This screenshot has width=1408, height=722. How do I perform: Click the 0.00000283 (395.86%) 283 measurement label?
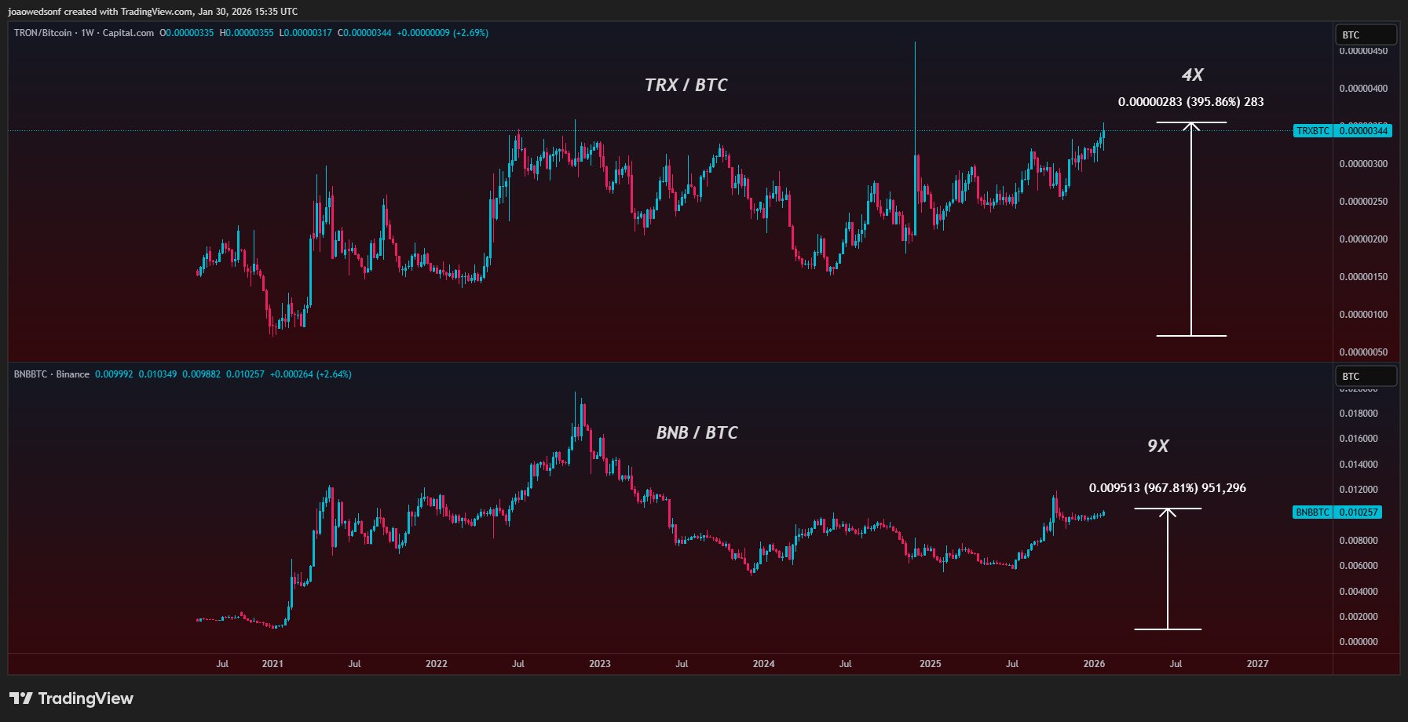tap(1191, 102)
